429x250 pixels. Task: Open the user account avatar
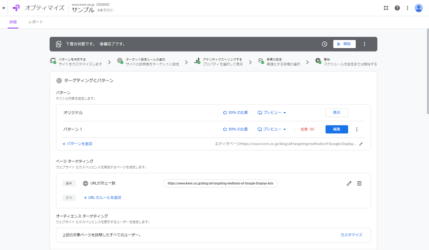pos(419,8)
